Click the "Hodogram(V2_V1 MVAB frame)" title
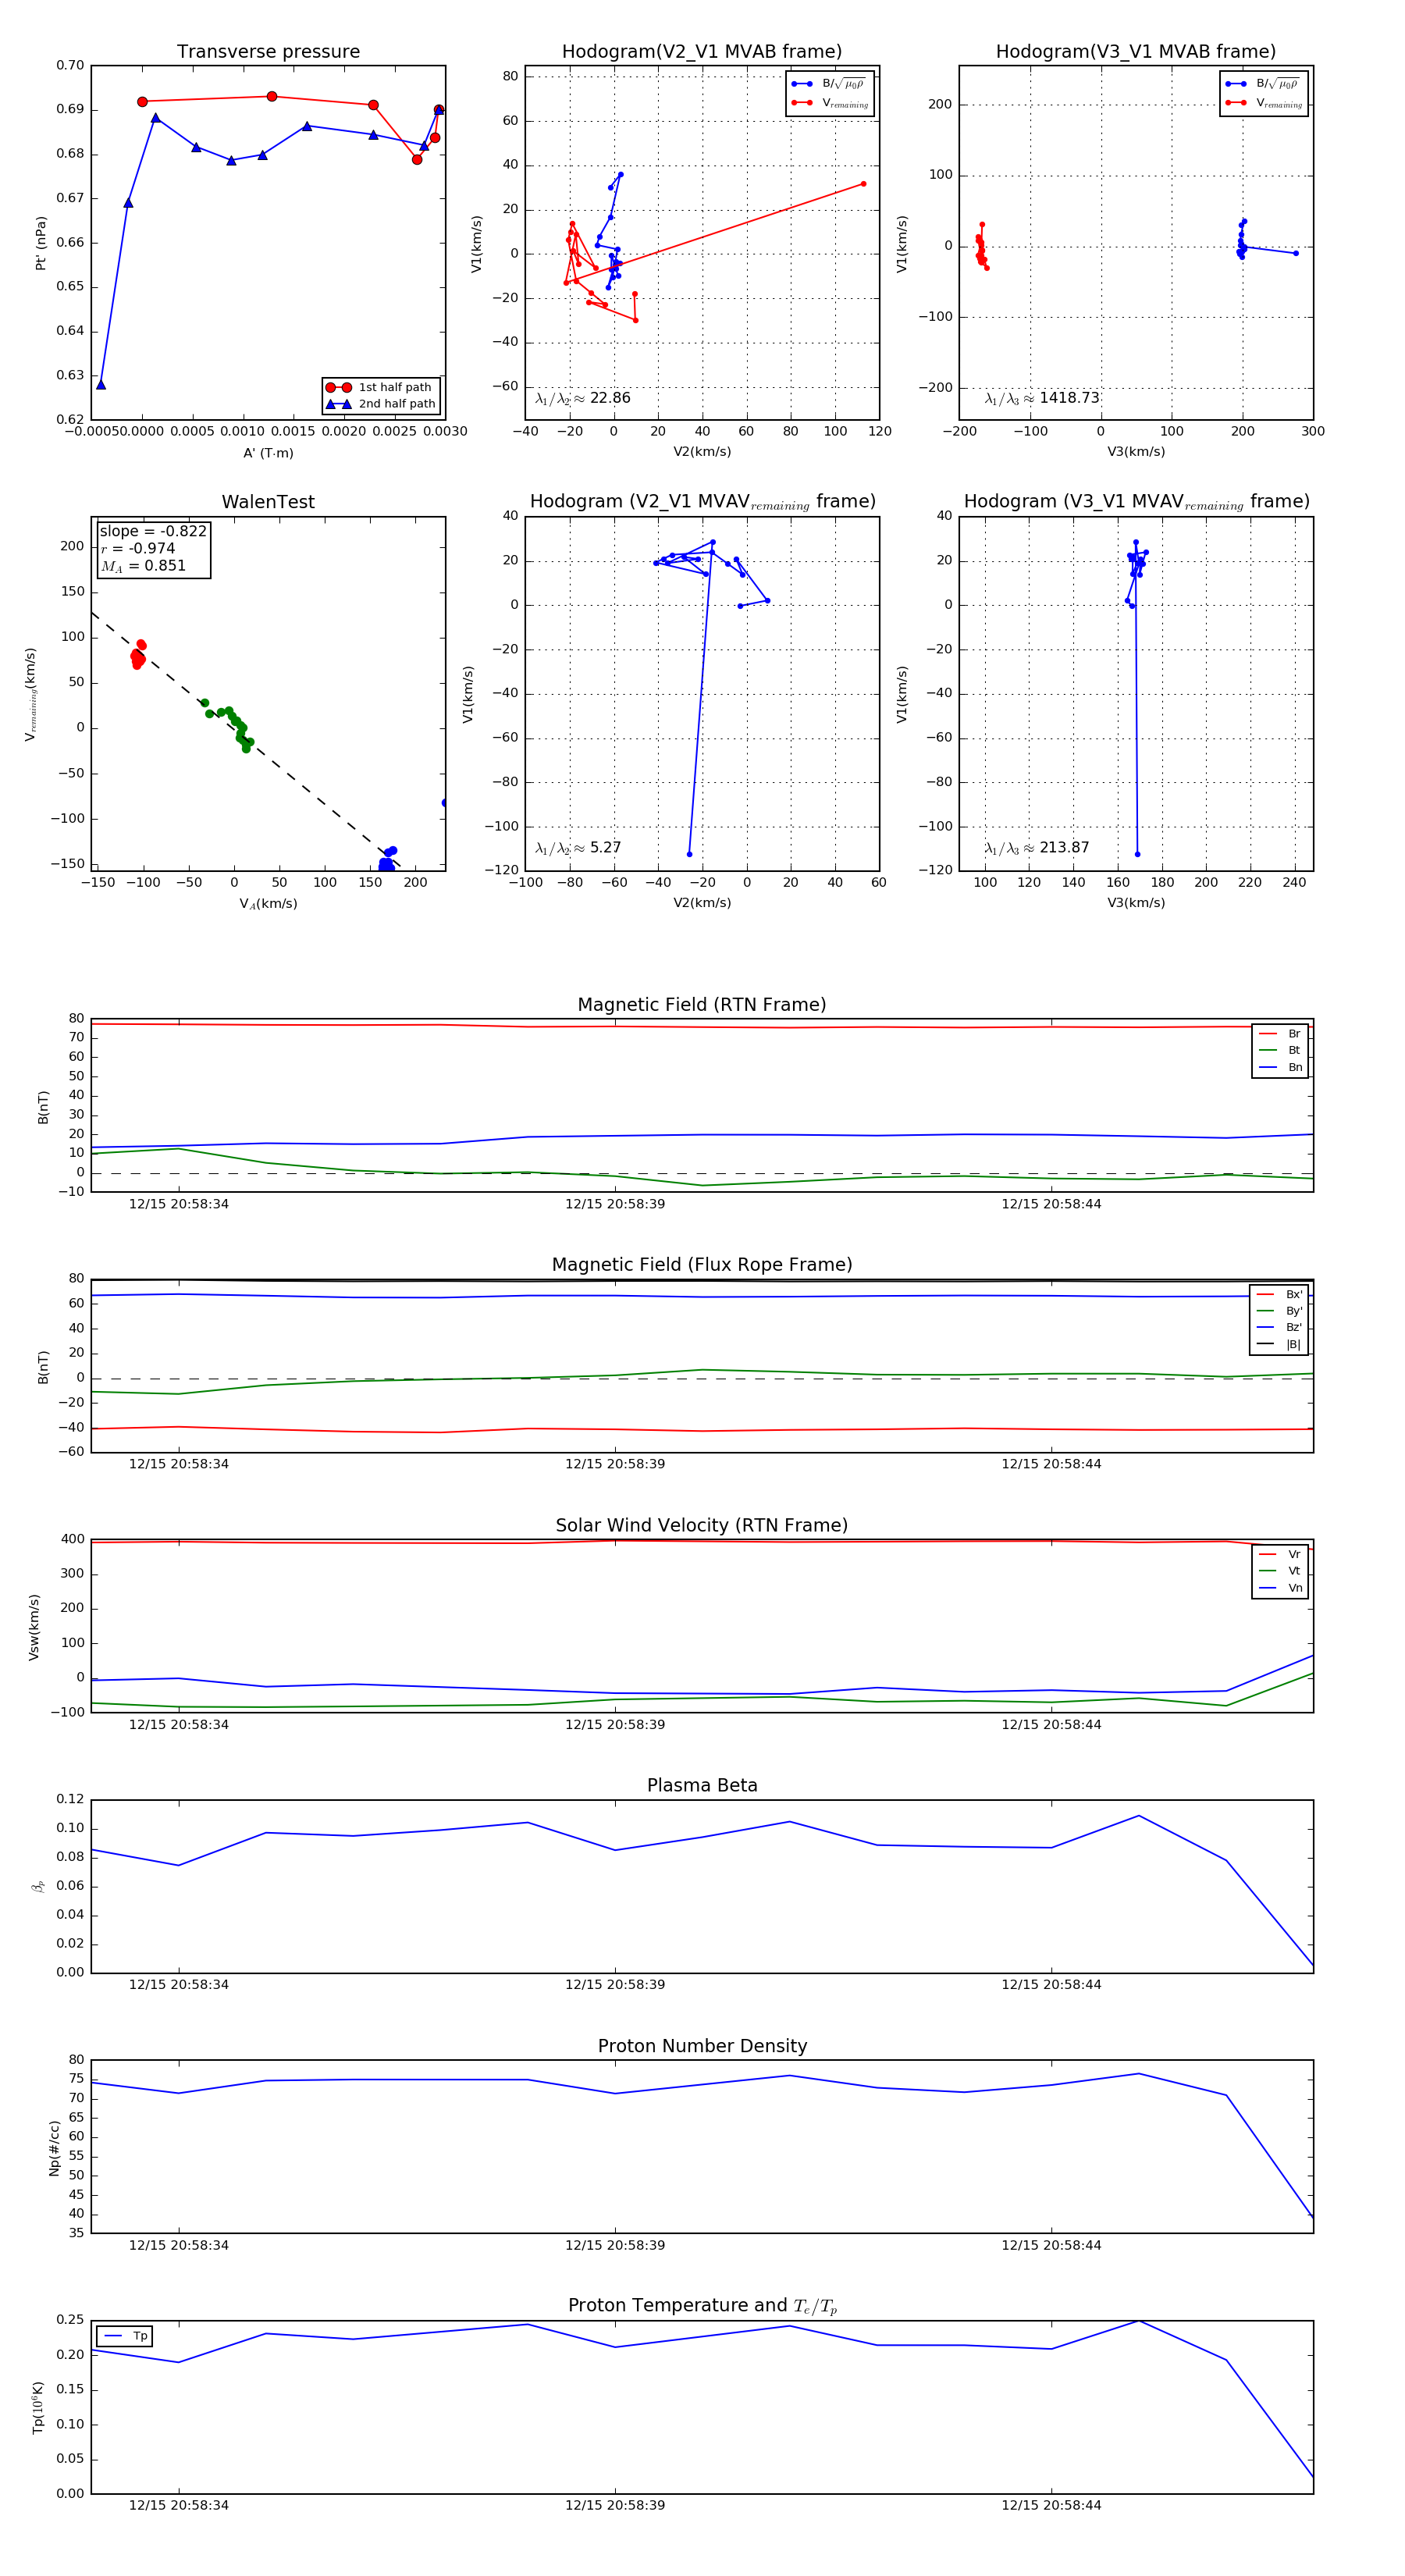 coord(702,51)
